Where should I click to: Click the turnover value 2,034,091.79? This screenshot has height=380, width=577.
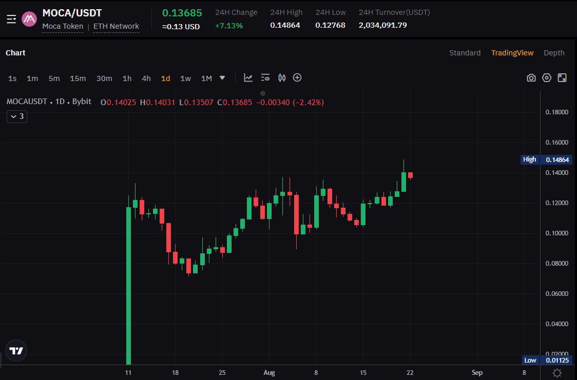[383, 25]
